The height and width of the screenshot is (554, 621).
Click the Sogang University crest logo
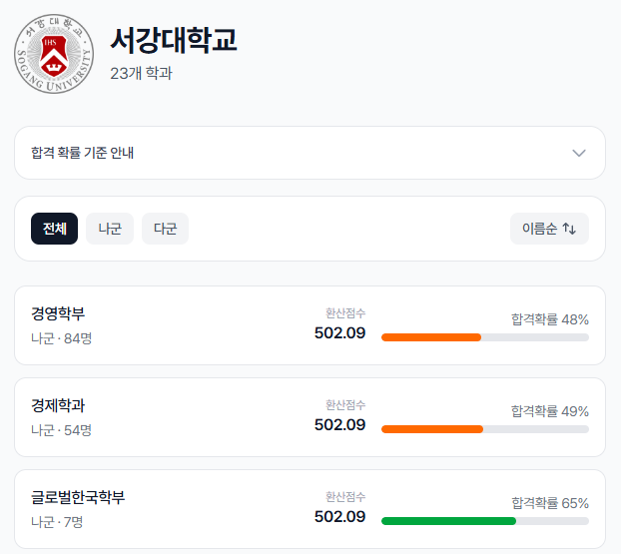[x=54, y=52]
